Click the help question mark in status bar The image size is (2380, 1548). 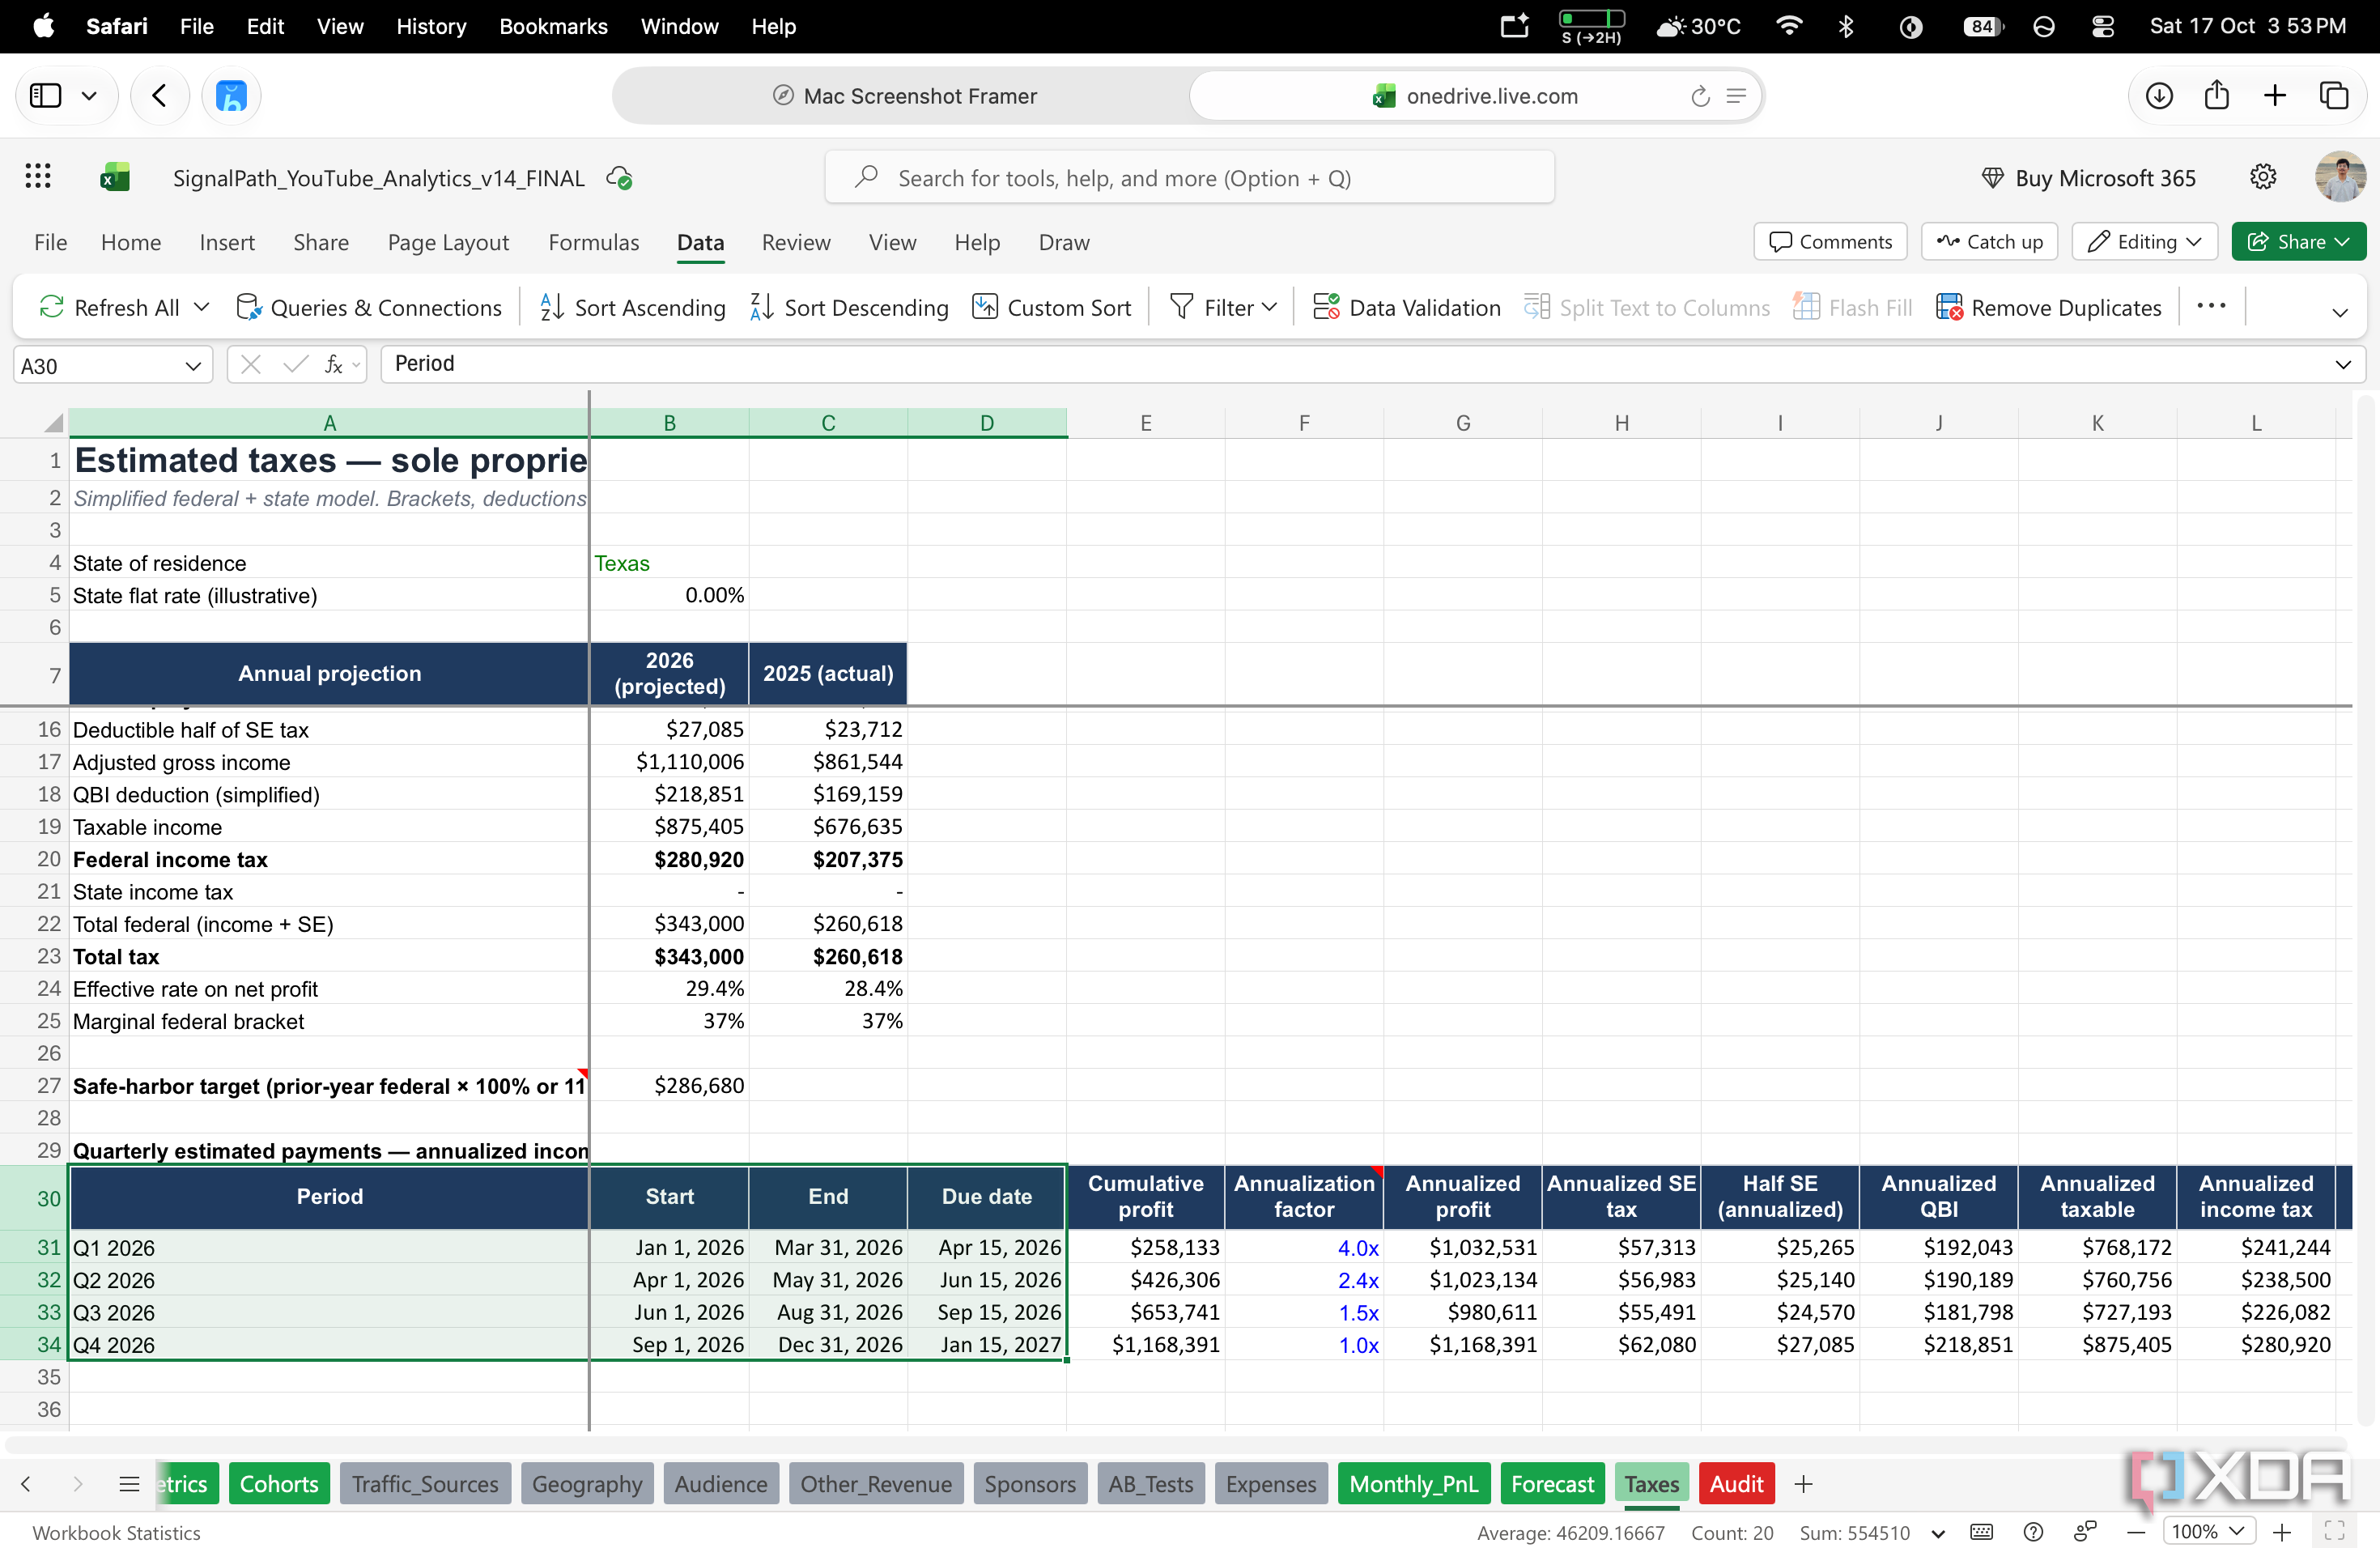pyautogui.click(x=2032, y=1532)
